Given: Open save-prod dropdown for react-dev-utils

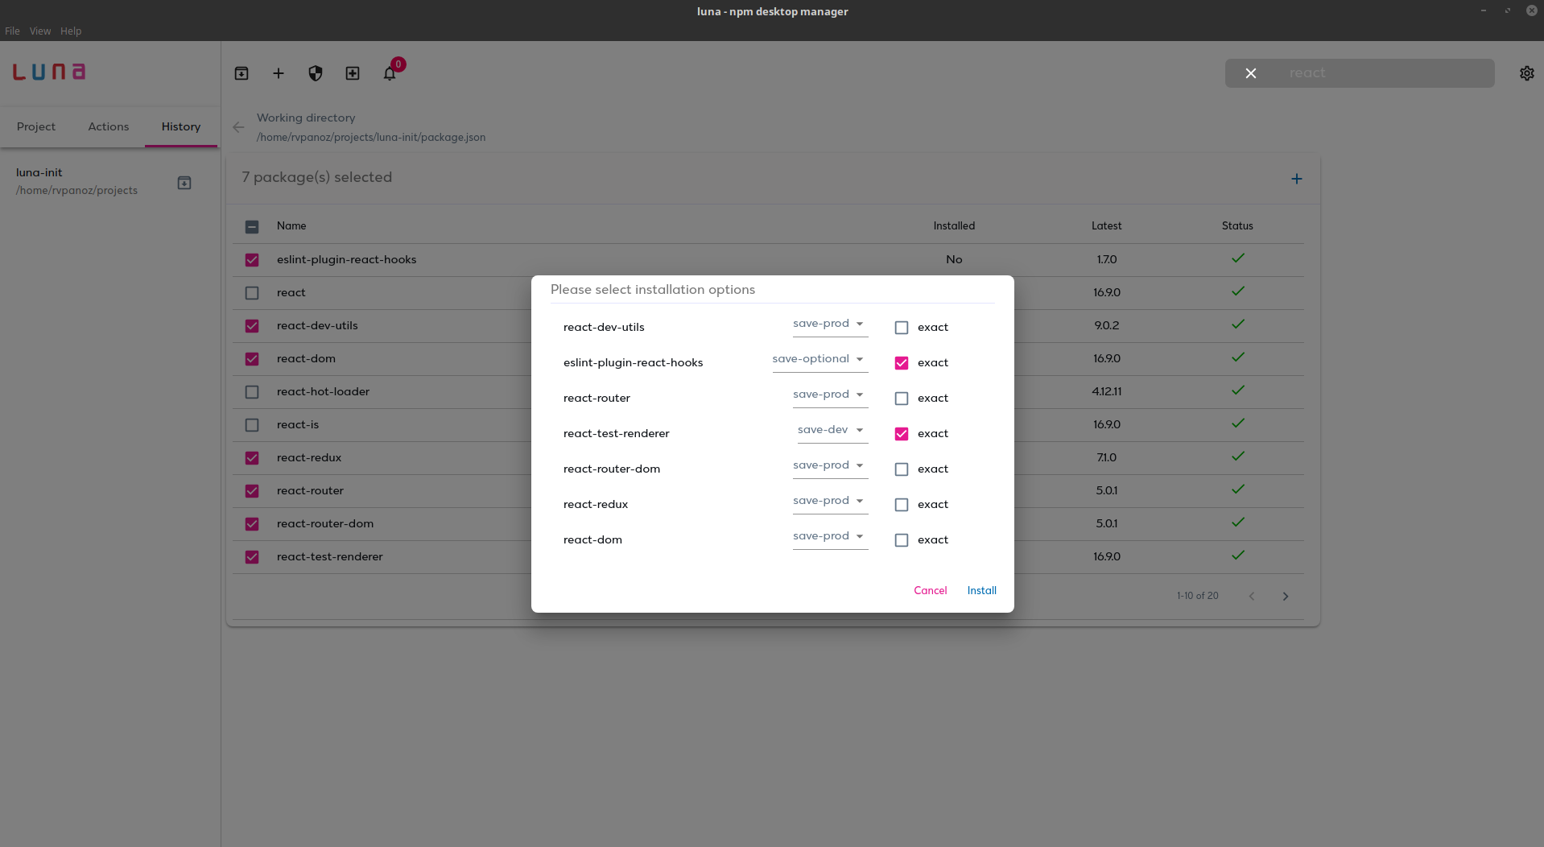Looking at the screenshot, I should 830,324.
